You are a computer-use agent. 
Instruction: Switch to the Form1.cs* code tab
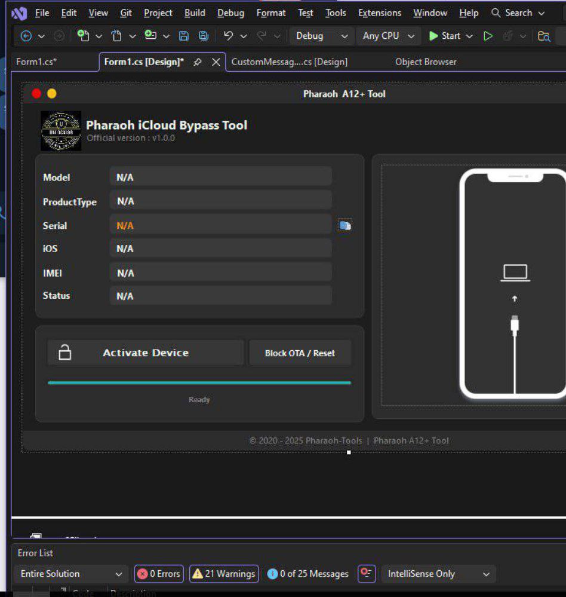pyautogui.click(x=36, y=62)
